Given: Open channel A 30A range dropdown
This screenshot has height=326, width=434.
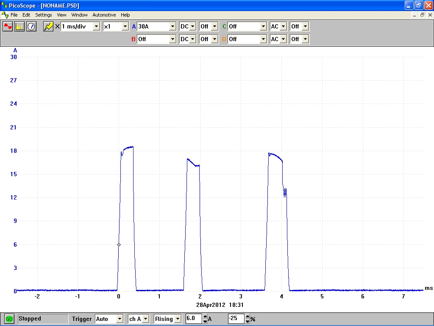Looking at the screenshot, I should click(172, 26).
